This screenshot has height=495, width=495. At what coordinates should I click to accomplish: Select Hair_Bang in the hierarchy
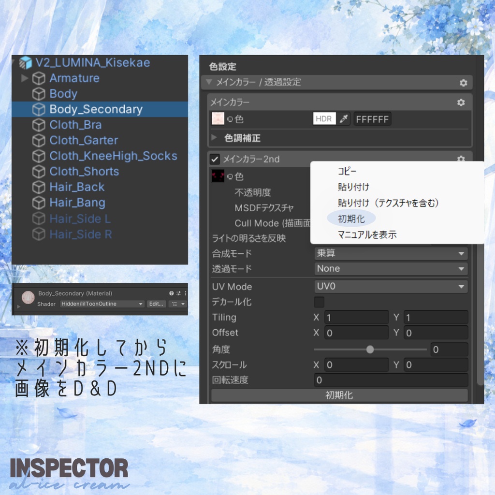100,203
